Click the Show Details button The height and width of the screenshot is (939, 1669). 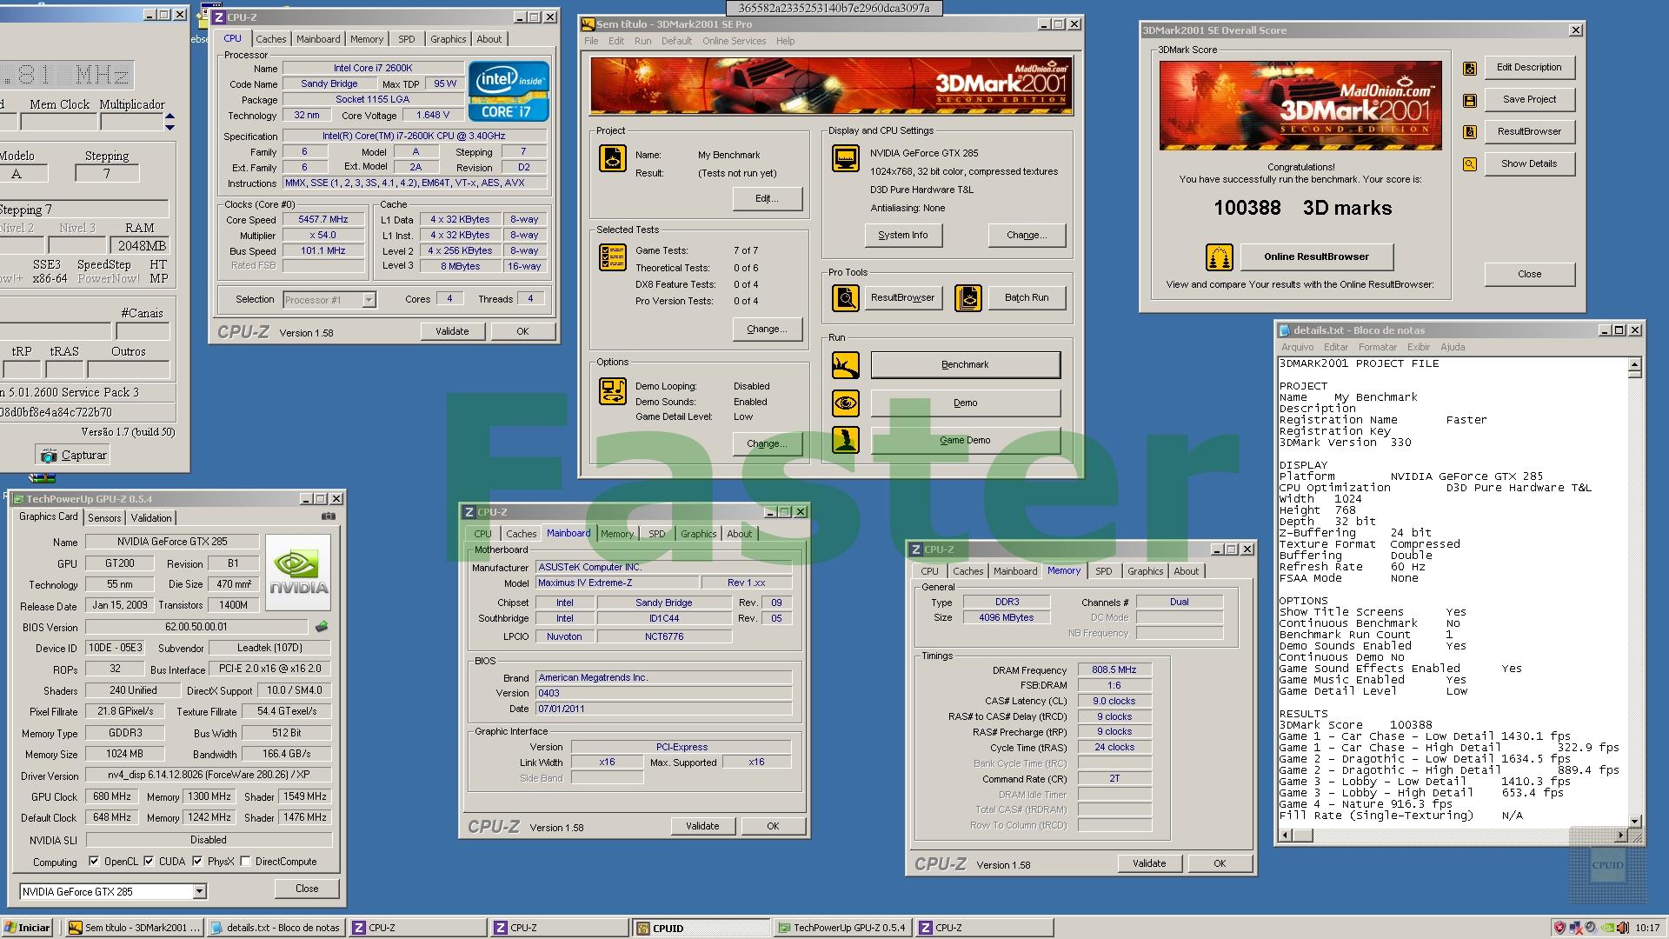[x=1529, y=163]
